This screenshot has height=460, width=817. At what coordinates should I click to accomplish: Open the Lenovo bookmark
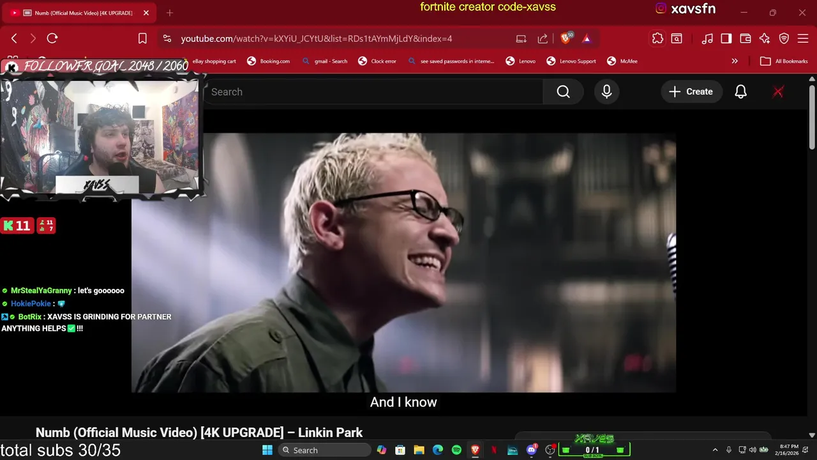[x=521, y=61]
